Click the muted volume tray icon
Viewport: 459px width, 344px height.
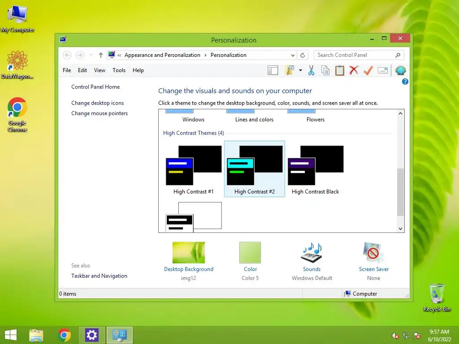(395, 335)
